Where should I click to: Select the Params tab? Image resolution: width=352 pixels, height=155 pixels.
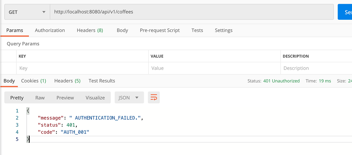click(15, 30)
